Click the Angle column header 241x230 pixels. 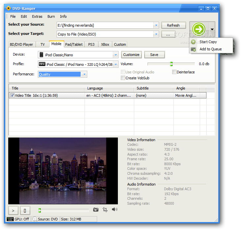click(186, 88)
